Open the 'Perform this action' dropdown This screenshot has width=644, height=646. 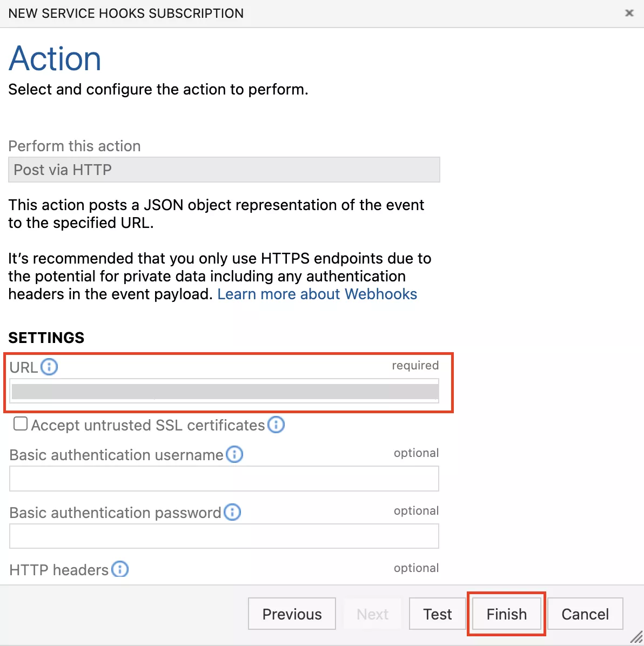pyautogui.click(x=224, y=170)
